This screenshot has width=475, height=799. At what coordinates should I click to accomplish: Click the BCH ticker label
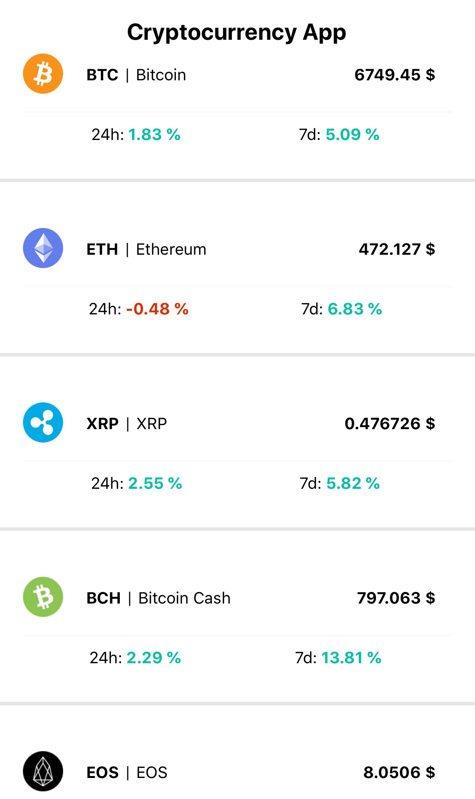point(103,598)
